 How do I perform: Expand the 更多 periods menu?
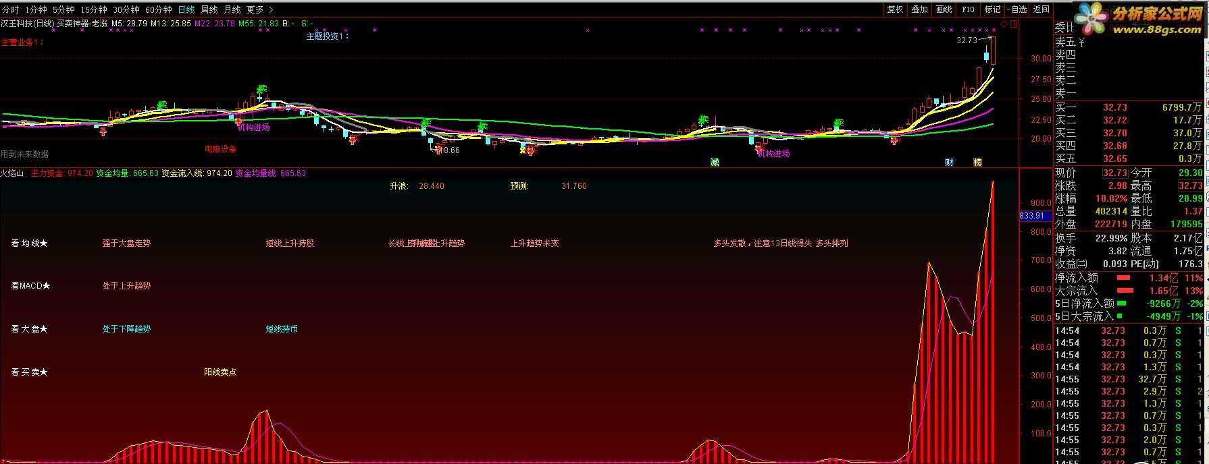coord(260,9)
